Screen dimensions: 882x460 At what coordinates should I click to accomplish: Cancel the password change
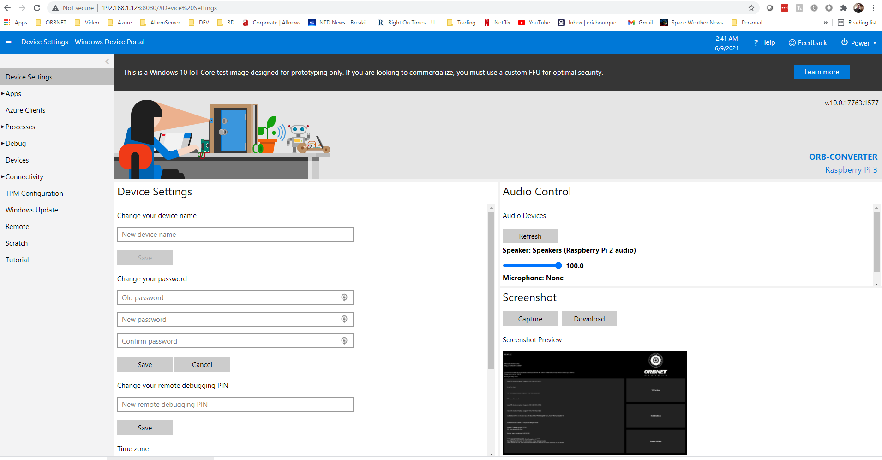202,364
